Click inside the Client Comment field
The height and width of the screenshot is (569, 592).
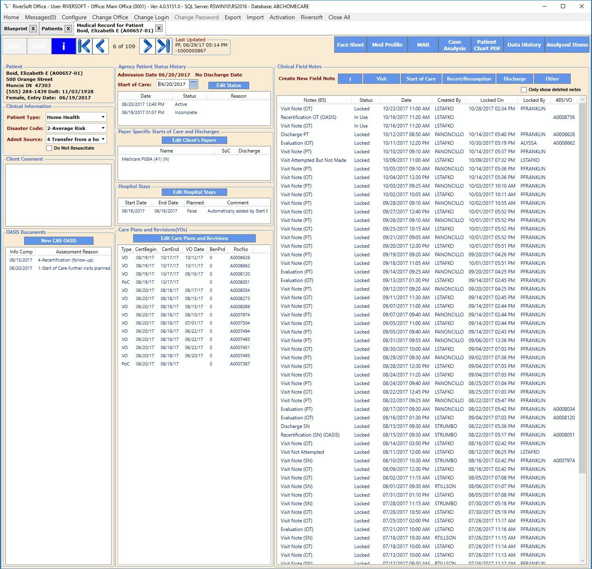(58, 194)
